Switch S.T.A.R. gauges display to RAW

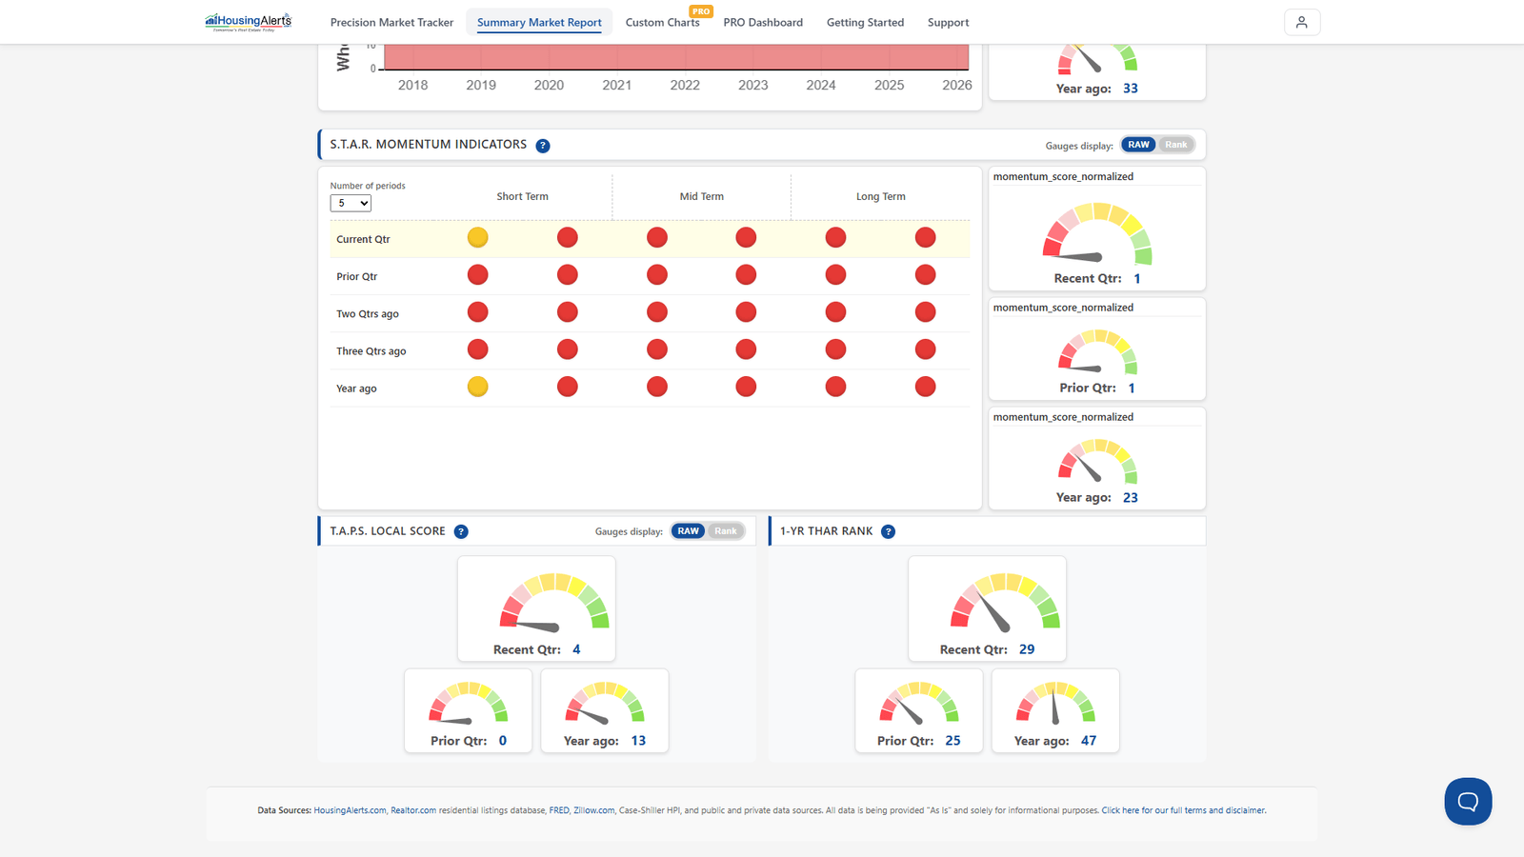(1138, 145)
